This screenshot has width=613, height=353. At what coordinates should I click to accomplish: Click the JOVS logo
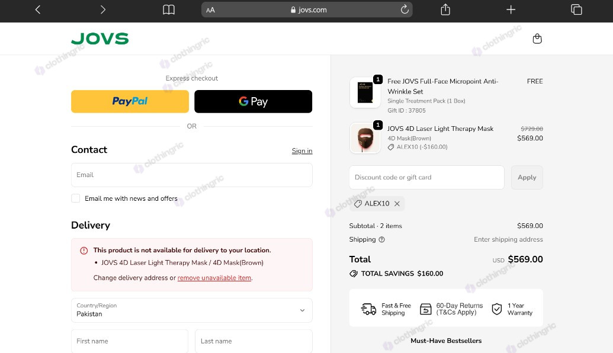(100, 38)
